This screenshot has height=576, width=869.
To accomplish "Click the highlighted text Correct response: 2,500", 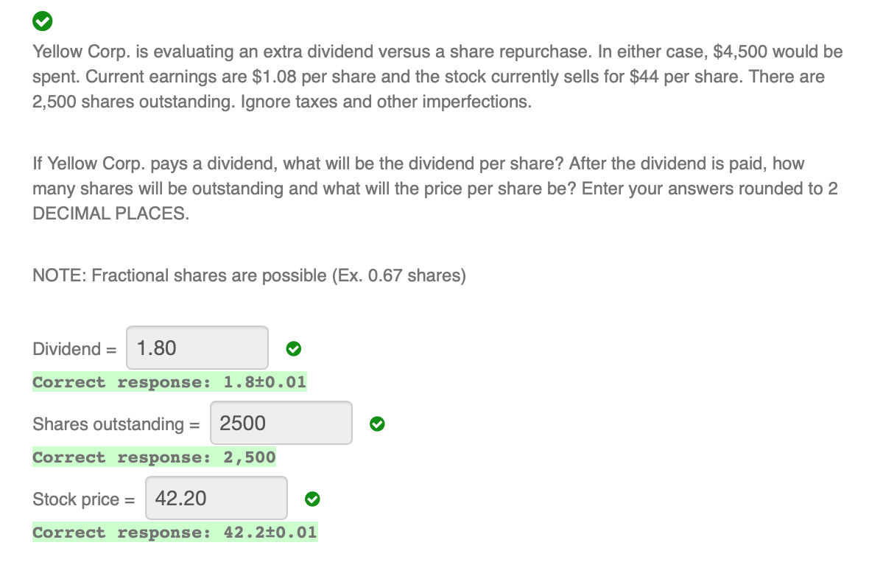I will tap(154, 457).
